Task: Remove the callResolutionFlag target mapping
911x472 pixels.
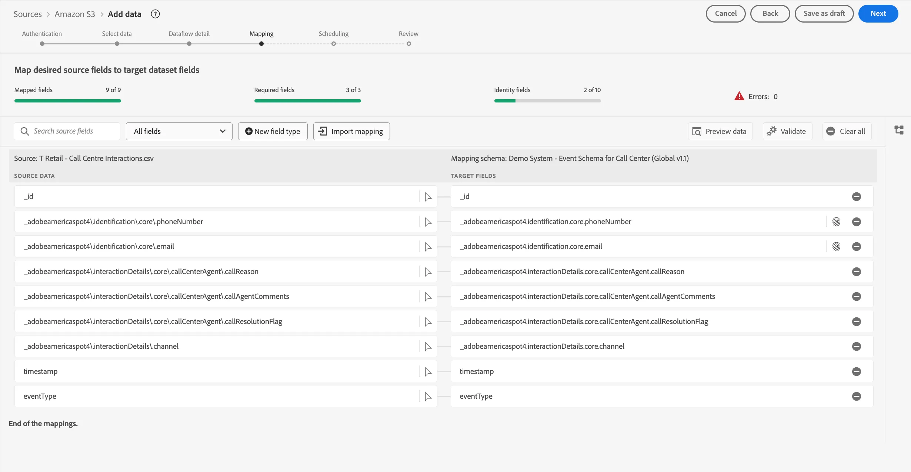Action: click(856, 321)
